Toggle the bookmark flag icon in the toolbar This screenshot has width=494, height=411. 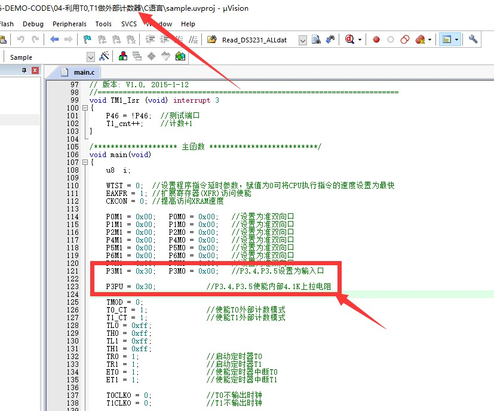[87, 40]
